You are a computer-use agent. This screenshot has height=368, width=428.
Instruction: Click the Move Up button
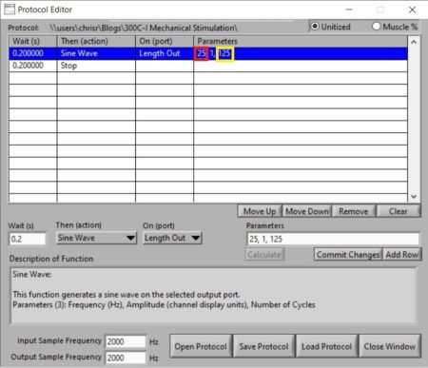pos(260,211)
